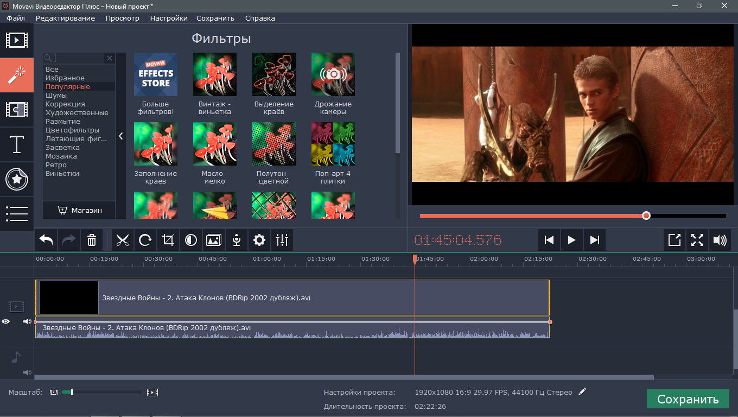
Task: Open the Справка menu
Action: pyautogui.click(x=260, y=18)
